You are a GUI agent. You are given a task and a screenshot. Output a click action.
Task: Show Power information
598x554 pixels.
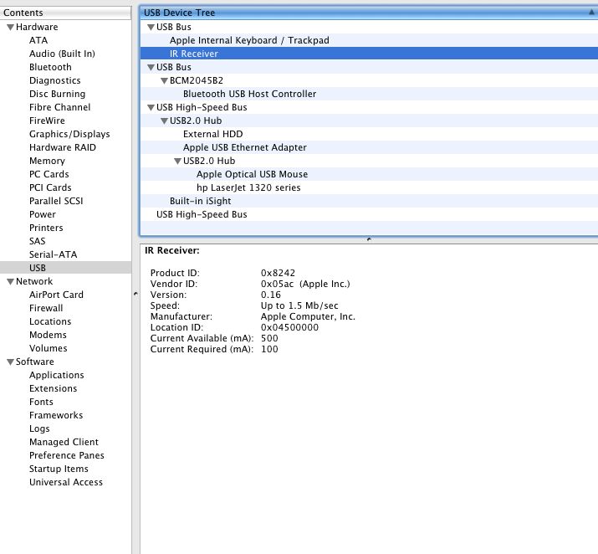(43, 214)
